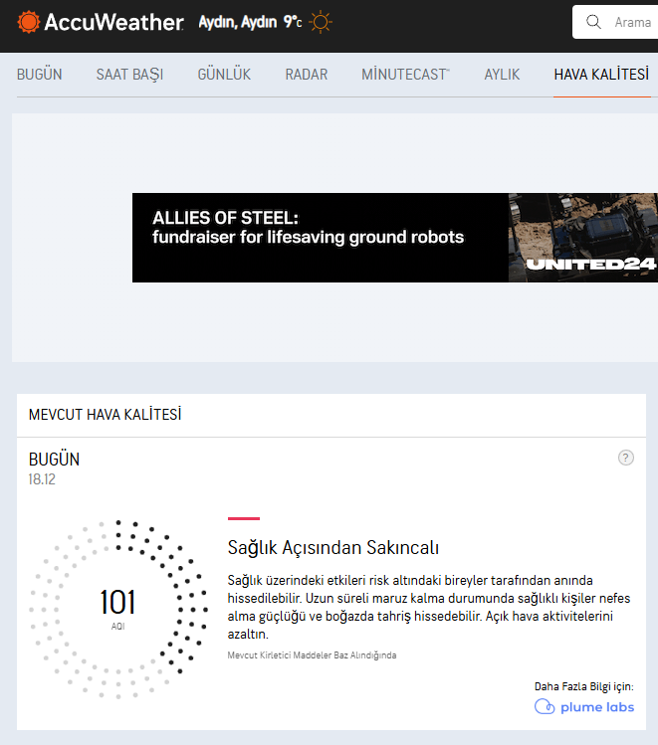Open the RADAR tab
Screen dimensions: 658x745
[x=307, y=75]
